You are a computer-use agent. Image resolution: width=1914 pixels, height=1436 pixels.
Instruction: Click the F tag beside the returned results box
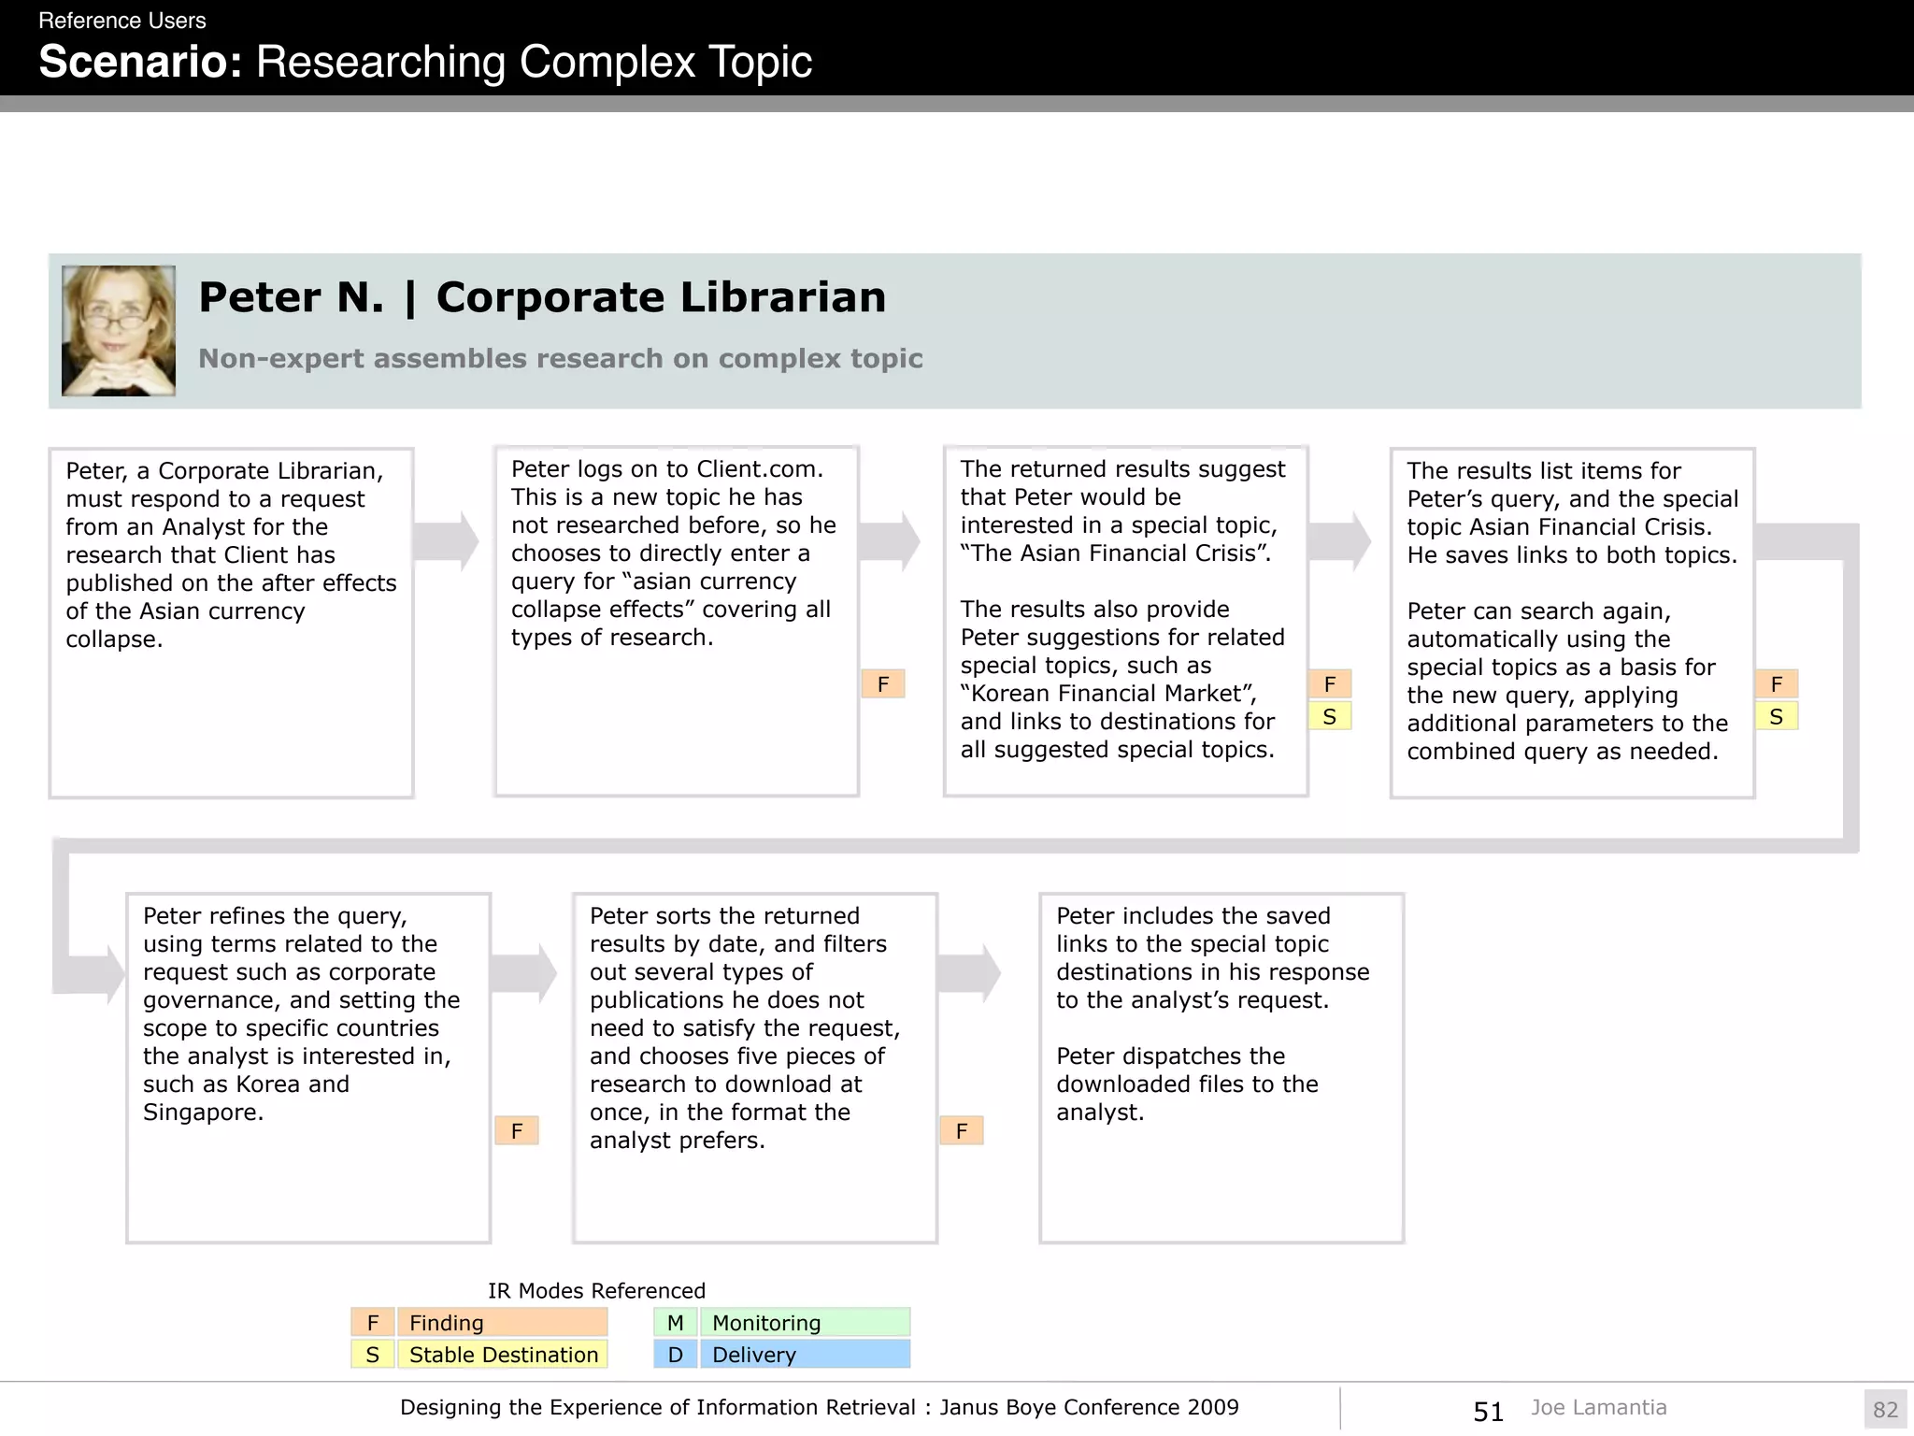point(1330,684)
